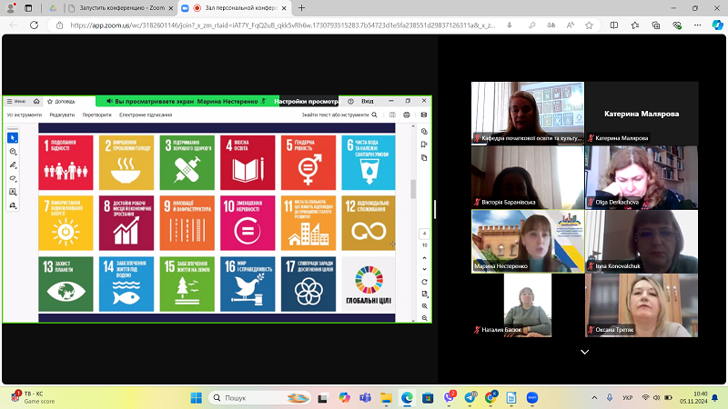Screen dimensions: 728x409
Task: Open File Explorer from taskbar
Action: pos(386,398)
